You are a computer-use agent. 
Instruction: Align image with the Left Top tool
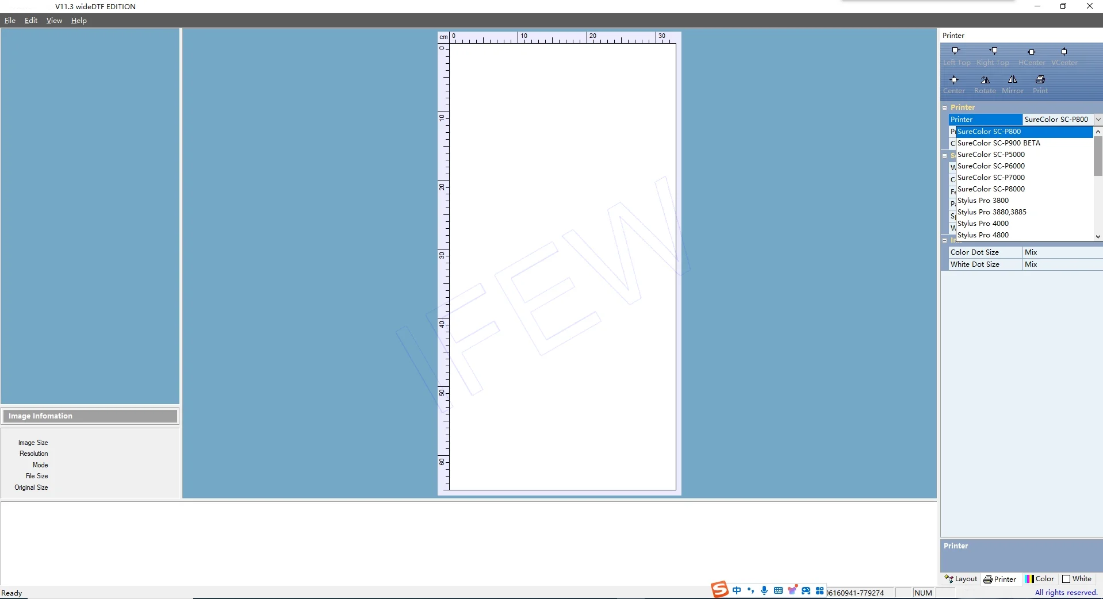(956, 56)
